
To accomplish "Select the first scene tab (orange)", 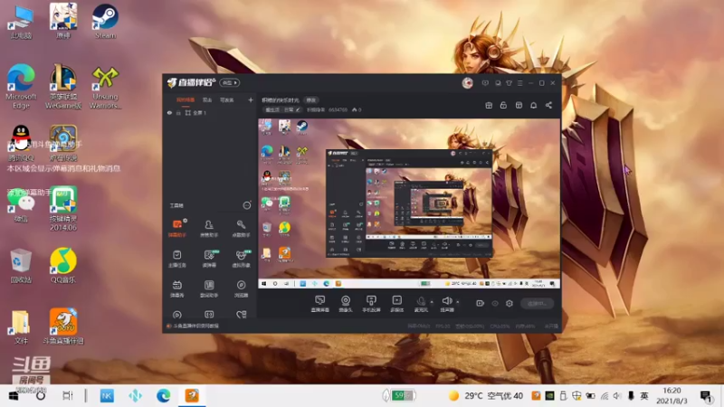I will tap(186, 100).
